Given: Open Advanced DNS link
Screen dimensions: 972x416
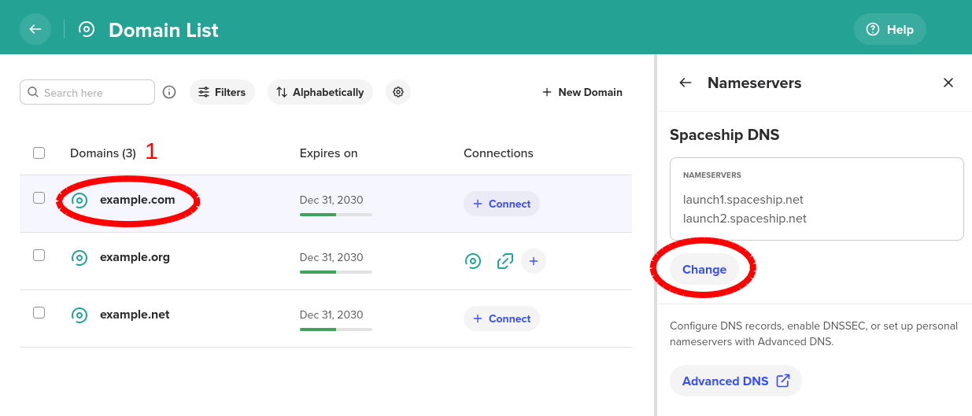Looking at the screenshot, I should 735,381.
